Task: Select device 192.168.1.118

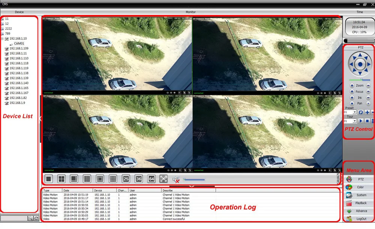Action: click(19, 63)
